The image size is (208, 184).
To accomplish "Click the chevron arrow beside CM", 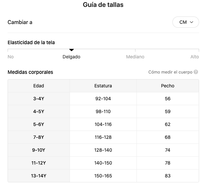I will tap(192, 22).
